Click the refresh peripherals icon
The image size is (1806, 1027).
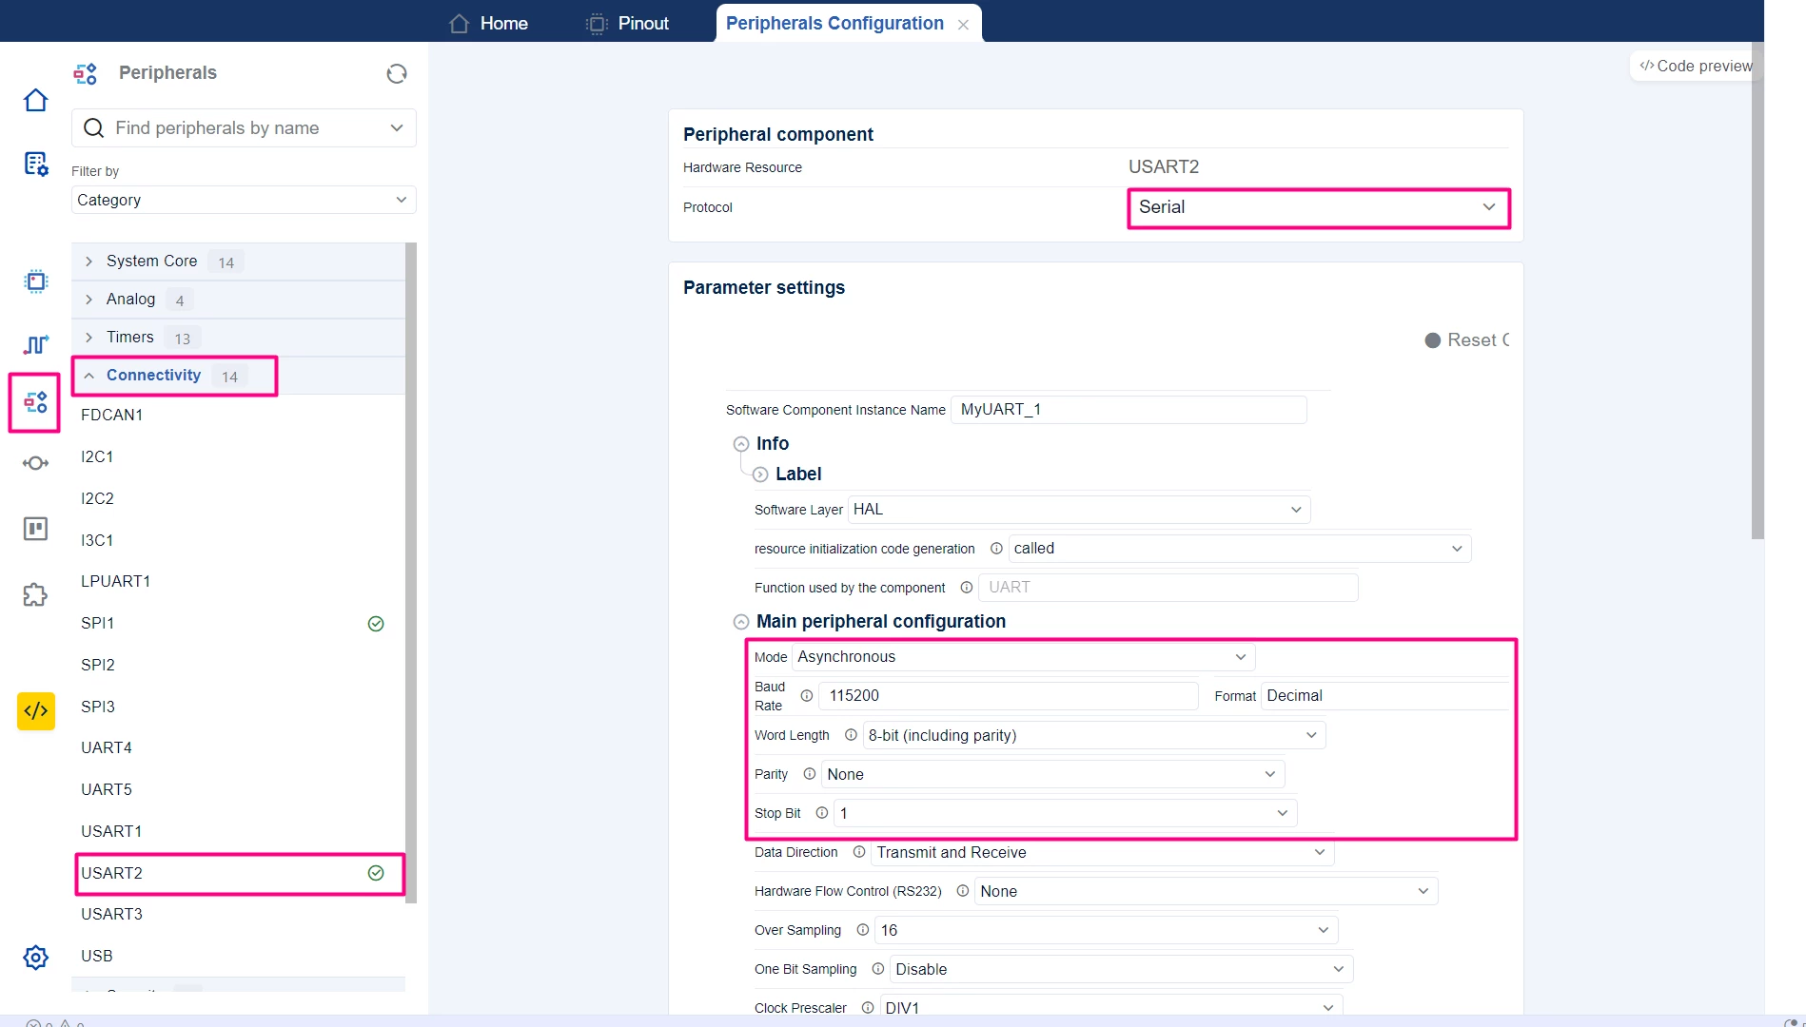[x=397, y=73]
